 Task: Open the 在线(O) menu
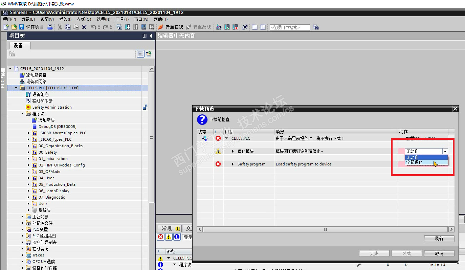pyautogui.click(x=84, y=19)
